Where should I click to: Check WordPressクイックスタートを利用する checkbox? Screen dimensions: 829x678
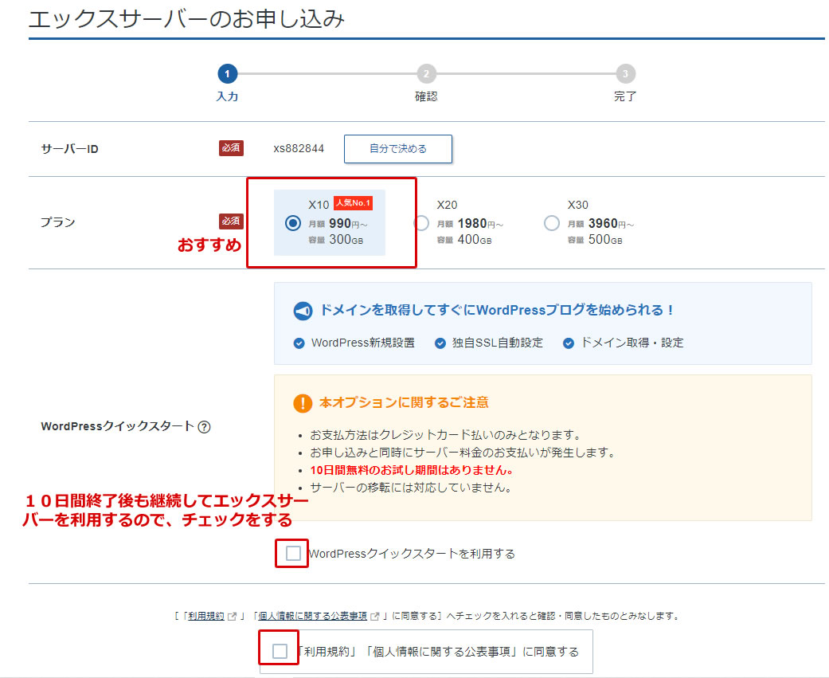tap(293, 554)
